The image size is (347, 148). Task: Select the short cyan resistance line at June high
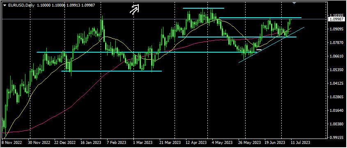point(260,18)
